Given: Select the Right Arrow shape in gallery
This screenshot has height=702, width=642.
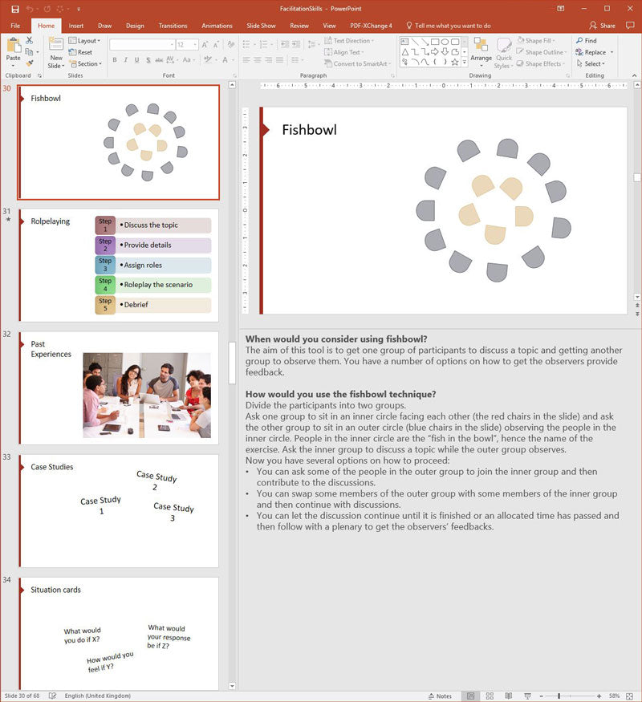Looking at the screenshot, I should click(x=435, y=52).
